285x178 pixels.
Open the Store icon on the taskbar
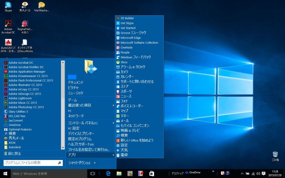tap(151, 174)
